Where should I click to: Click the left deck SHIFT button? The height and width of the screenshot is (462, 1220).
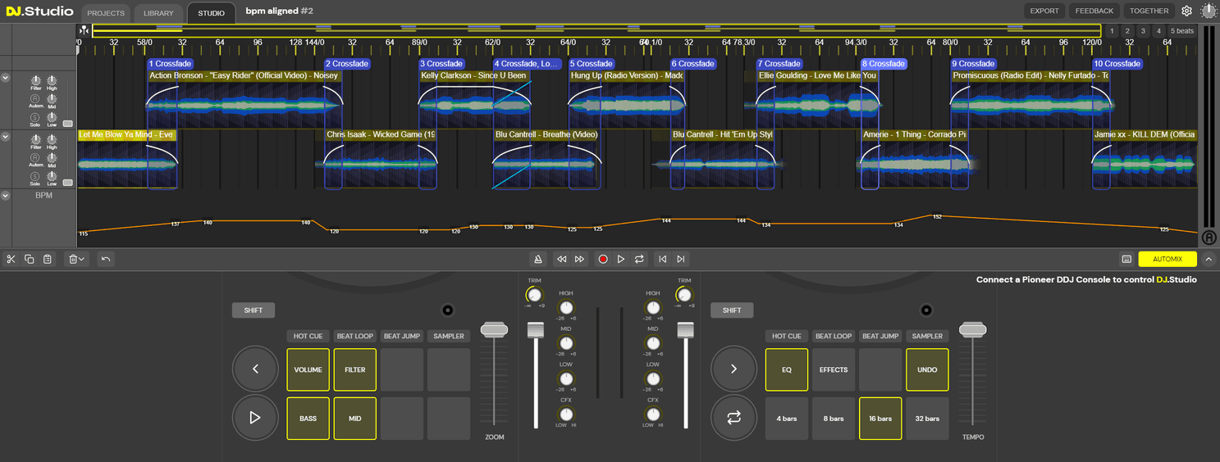coord(254,310)
